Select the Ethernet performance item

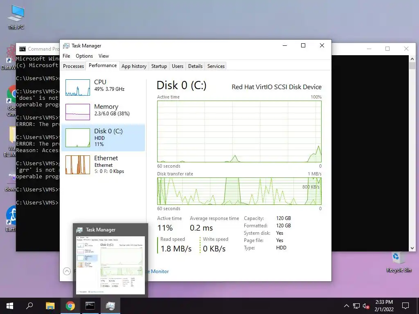(103, 164)
